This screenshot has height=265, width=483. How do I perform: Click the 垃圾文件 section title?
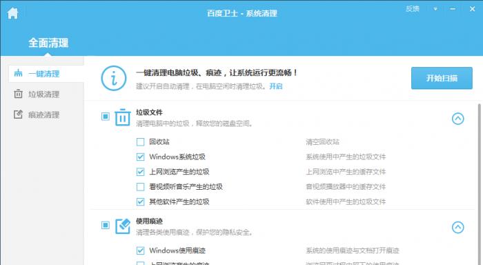click(150, 112)
